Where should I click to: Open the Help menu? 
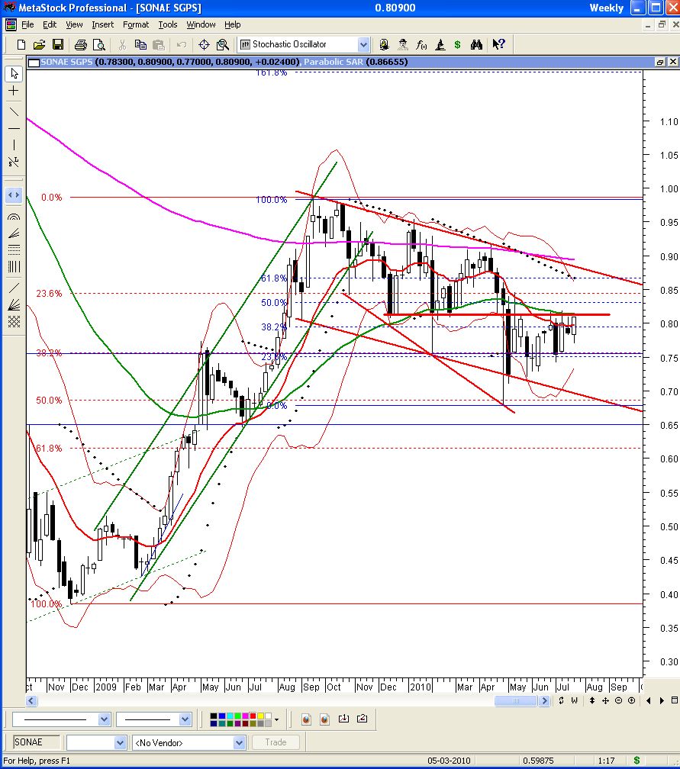coord(233,24)
